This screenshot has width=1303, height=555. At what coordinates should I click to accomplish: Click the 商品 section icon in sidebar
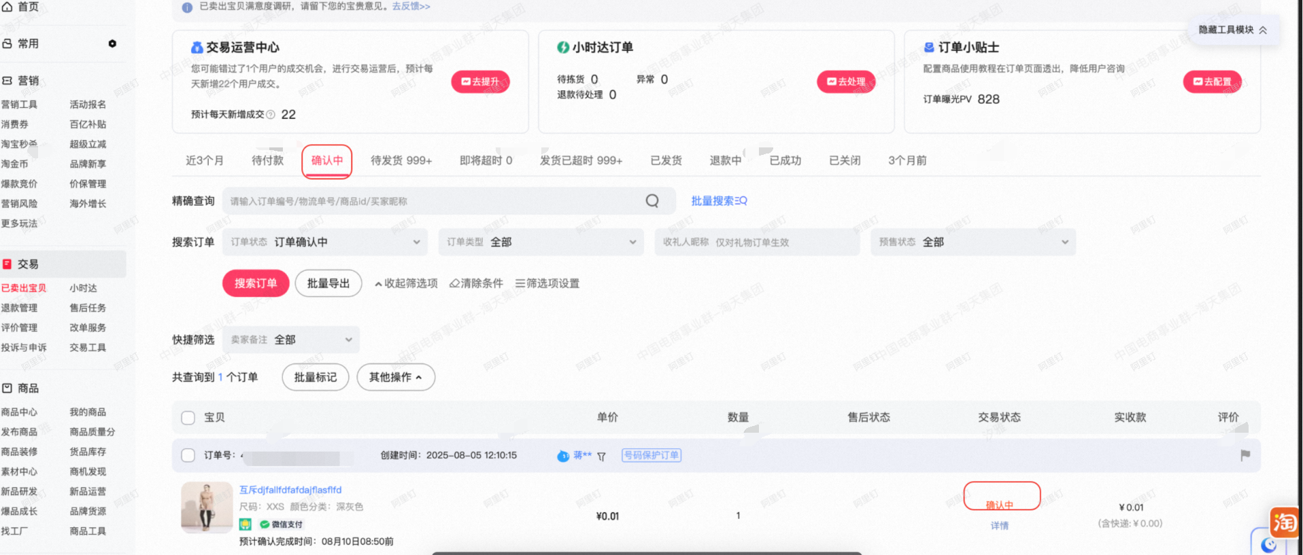click(7, 388)
